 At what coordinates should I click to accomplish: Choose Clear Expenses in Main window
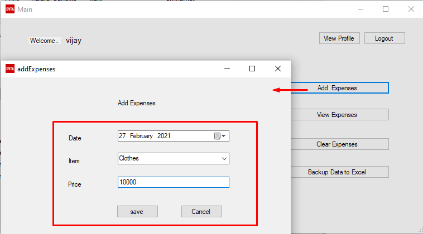(340, 144)
